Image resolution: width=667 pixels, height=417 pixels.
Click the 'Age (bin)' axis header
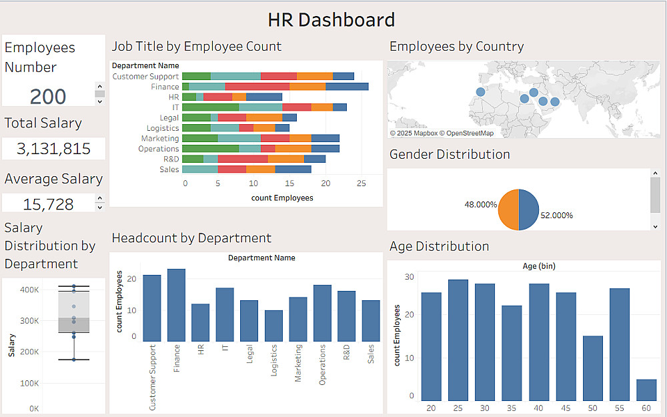point(539,266)
